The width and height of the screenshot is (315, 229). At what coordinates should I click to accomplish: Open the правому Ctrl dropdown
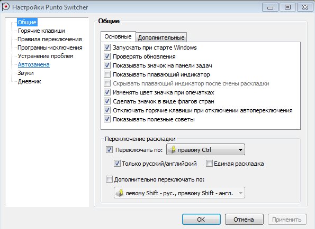pos(205,149)
